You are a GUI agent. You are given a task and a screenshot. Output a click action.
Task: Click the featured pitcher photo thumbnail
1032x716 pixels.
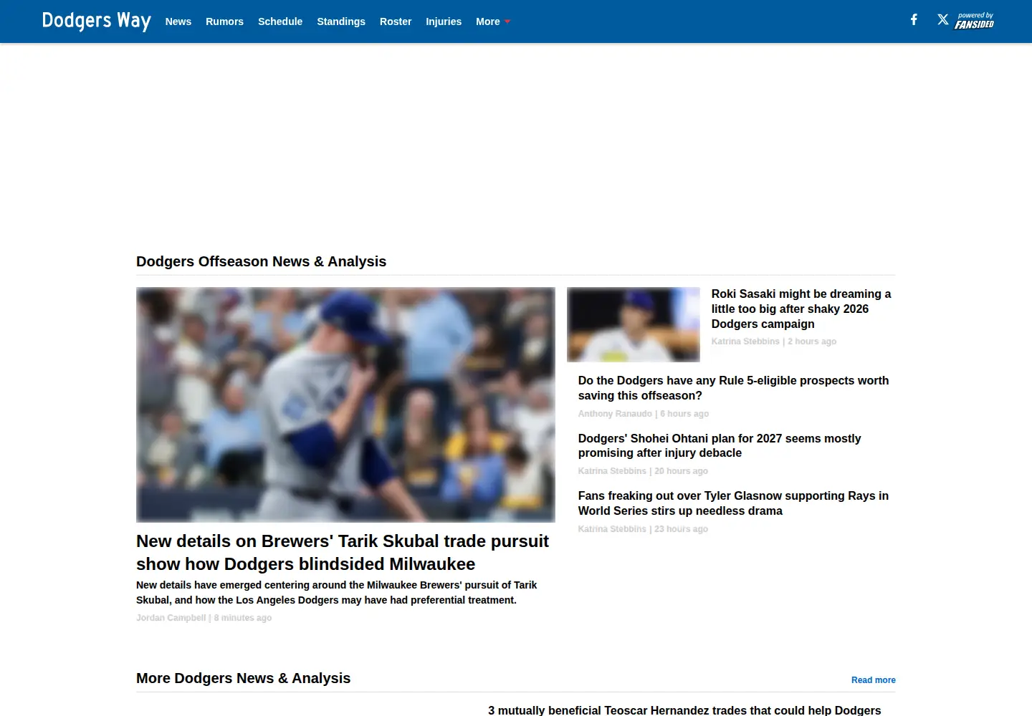(345, 405)
